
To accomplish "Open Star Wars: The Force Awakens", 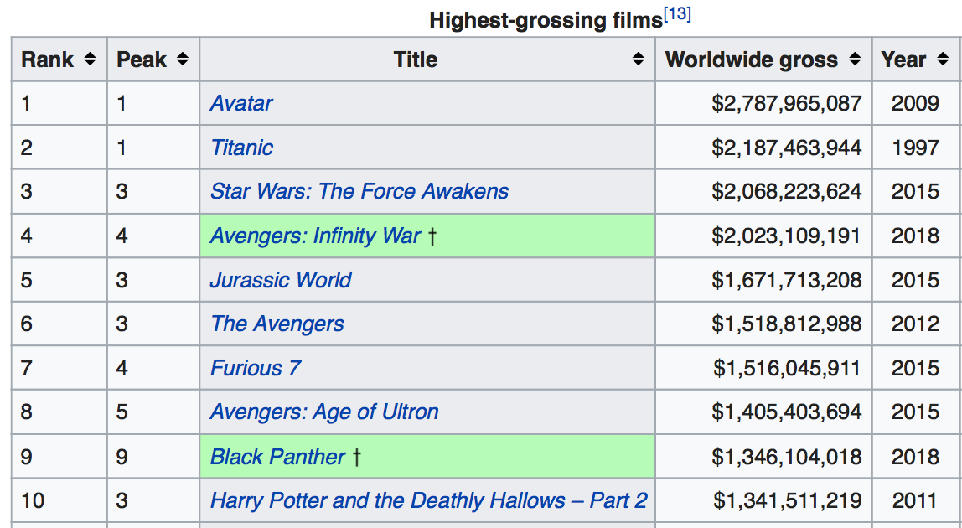I will pyautogui.click(x=359, y=191).
